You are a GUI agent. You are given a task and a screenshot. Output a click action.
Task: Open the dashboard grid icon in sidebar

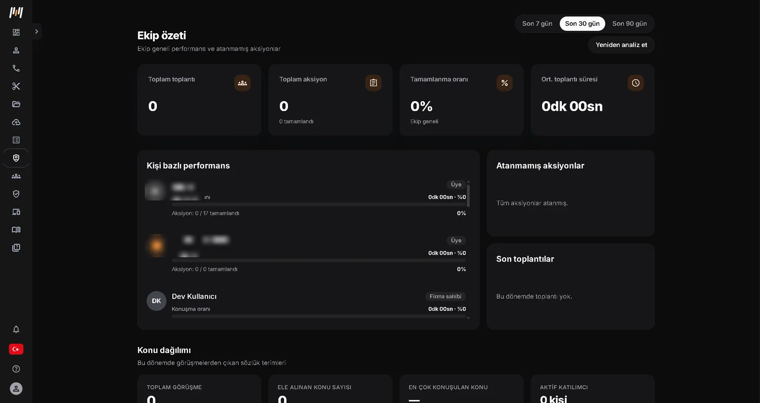(16, 32)
